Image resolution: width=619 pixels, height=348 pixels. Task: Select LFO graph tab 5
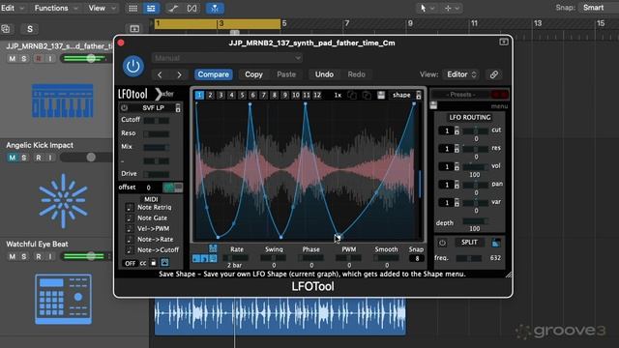pyautogui.click(x=243, y=95)
